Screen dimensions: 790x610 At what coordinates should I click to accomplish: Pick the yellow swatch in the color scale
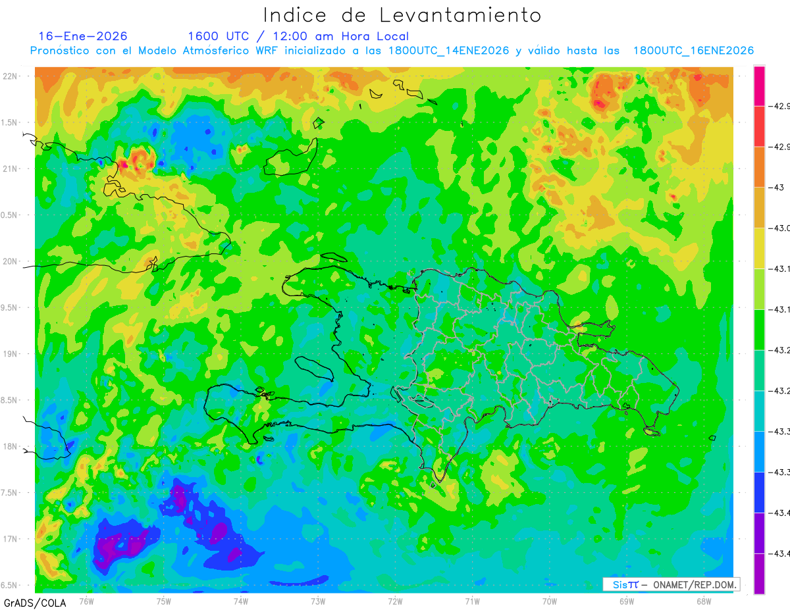[x=759, y=248]
